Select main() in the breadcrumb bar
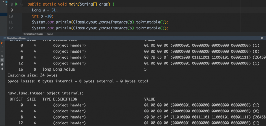Screen dimensions: 266x126 [x=50, y=34]
